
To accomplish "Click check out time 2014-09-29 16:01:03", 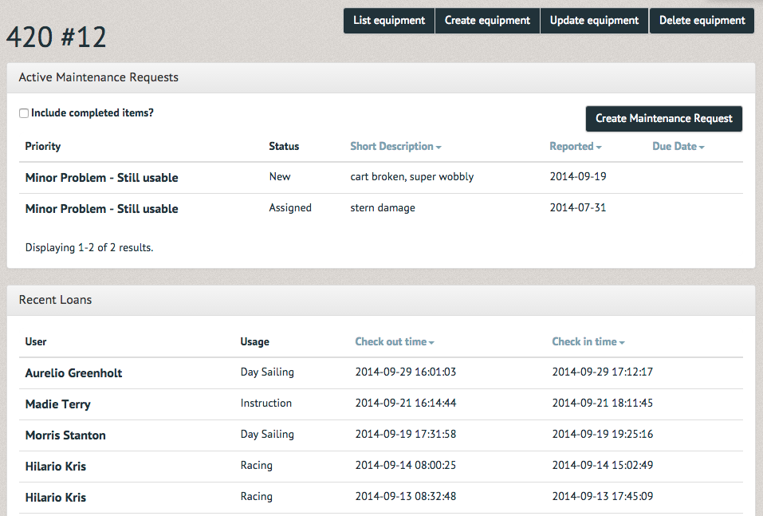I will pyautogui.click(x=405, y=372).
